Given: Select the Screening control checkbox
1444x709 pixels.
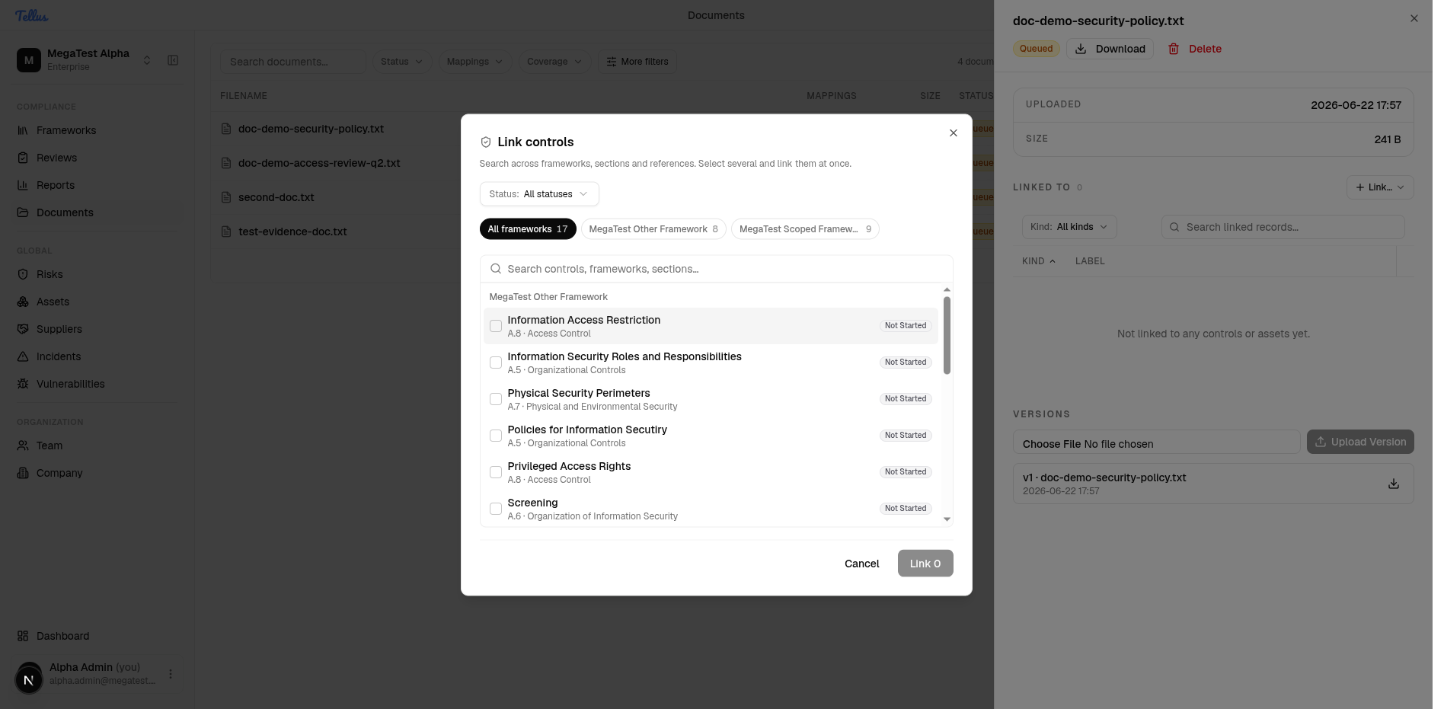Looking at the screenshot, I should (x=496, y=509).
